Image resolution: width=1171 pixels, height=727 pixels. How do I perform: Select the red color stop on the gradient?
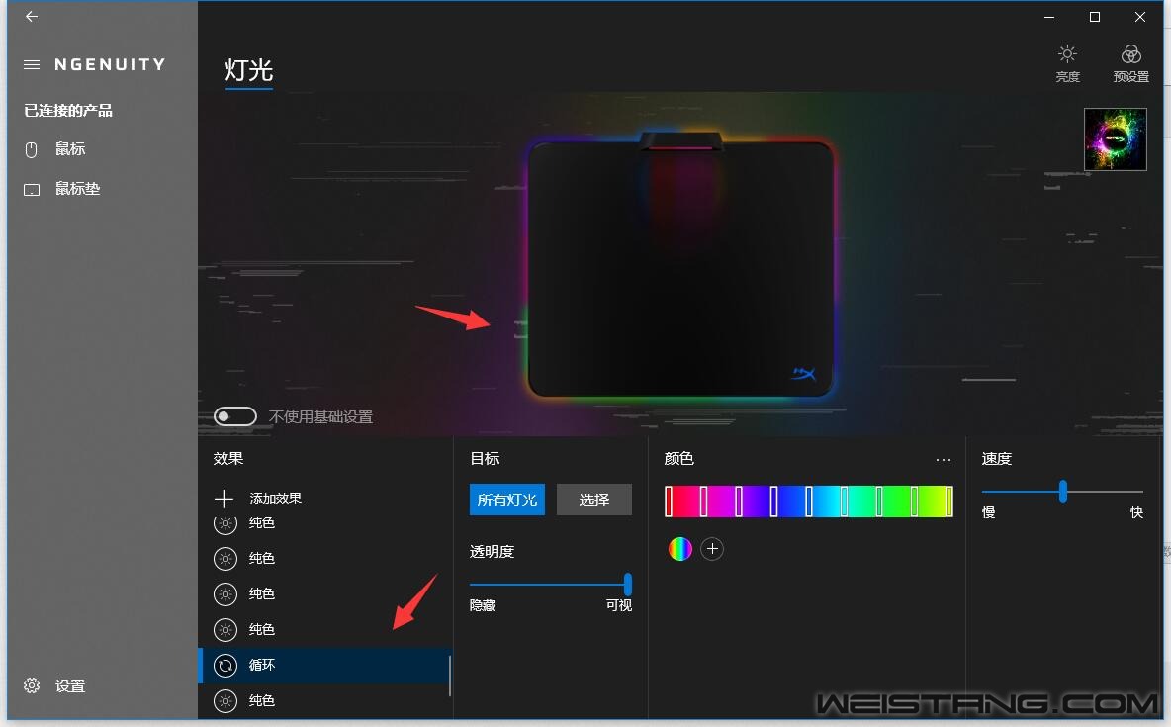670,501
